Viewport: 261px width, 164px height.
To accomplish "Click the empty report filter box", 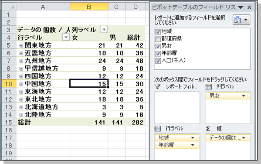I will point(177,108).
